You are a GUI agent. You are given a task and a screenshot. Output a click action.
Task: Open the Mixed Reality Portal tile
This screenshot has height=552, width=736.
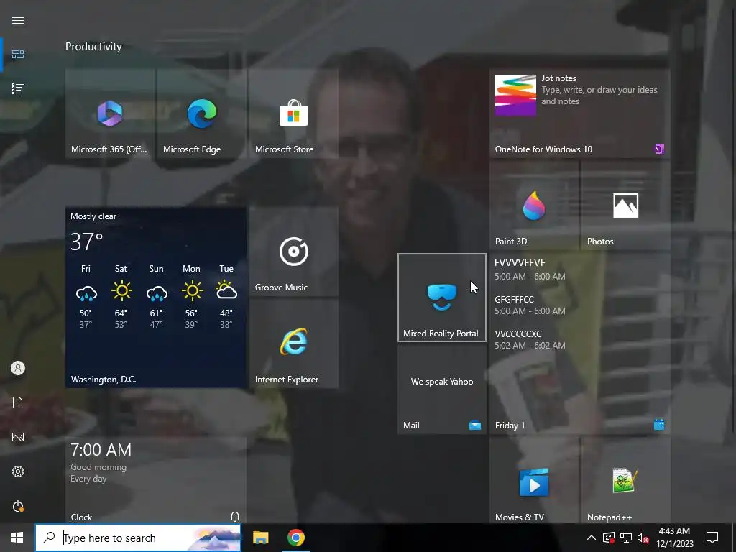coord(442,298)
